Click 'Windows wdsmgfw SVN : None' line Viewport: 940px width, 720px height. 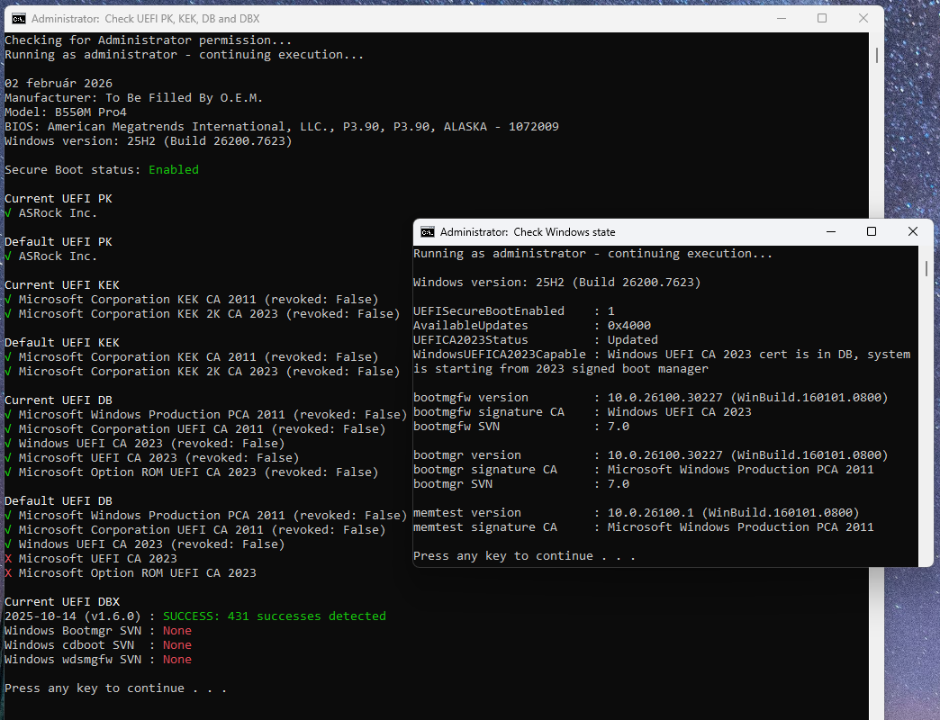(98, 659)
